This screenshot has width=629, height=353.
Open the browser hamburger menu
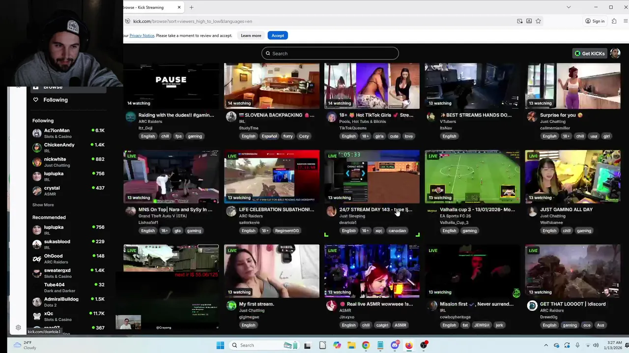(626, 21)
